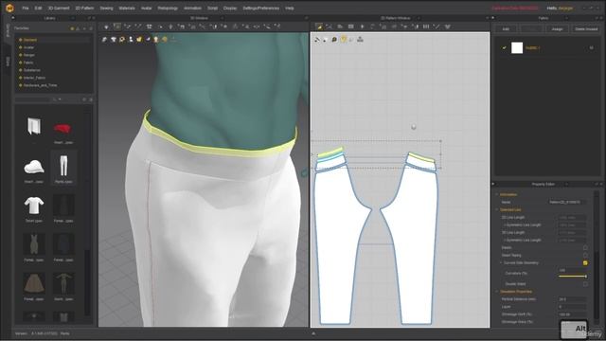Select the Pants.zpac thumbnail in Library
Screen dimensions: 606x341
point(63,168)
